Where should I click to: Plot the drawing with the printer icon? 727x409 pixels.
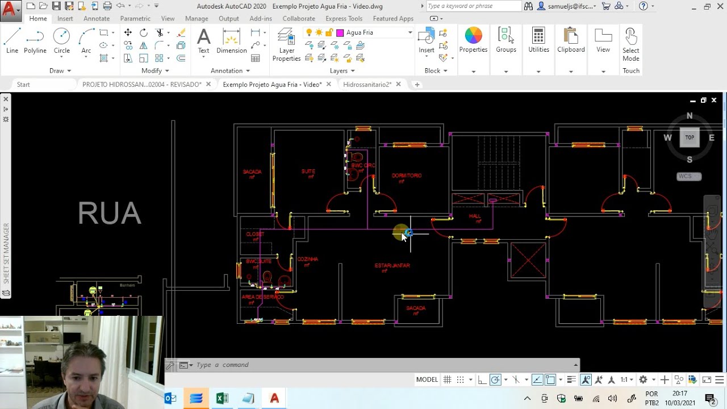pyautogui.click(x=107, y=6)
